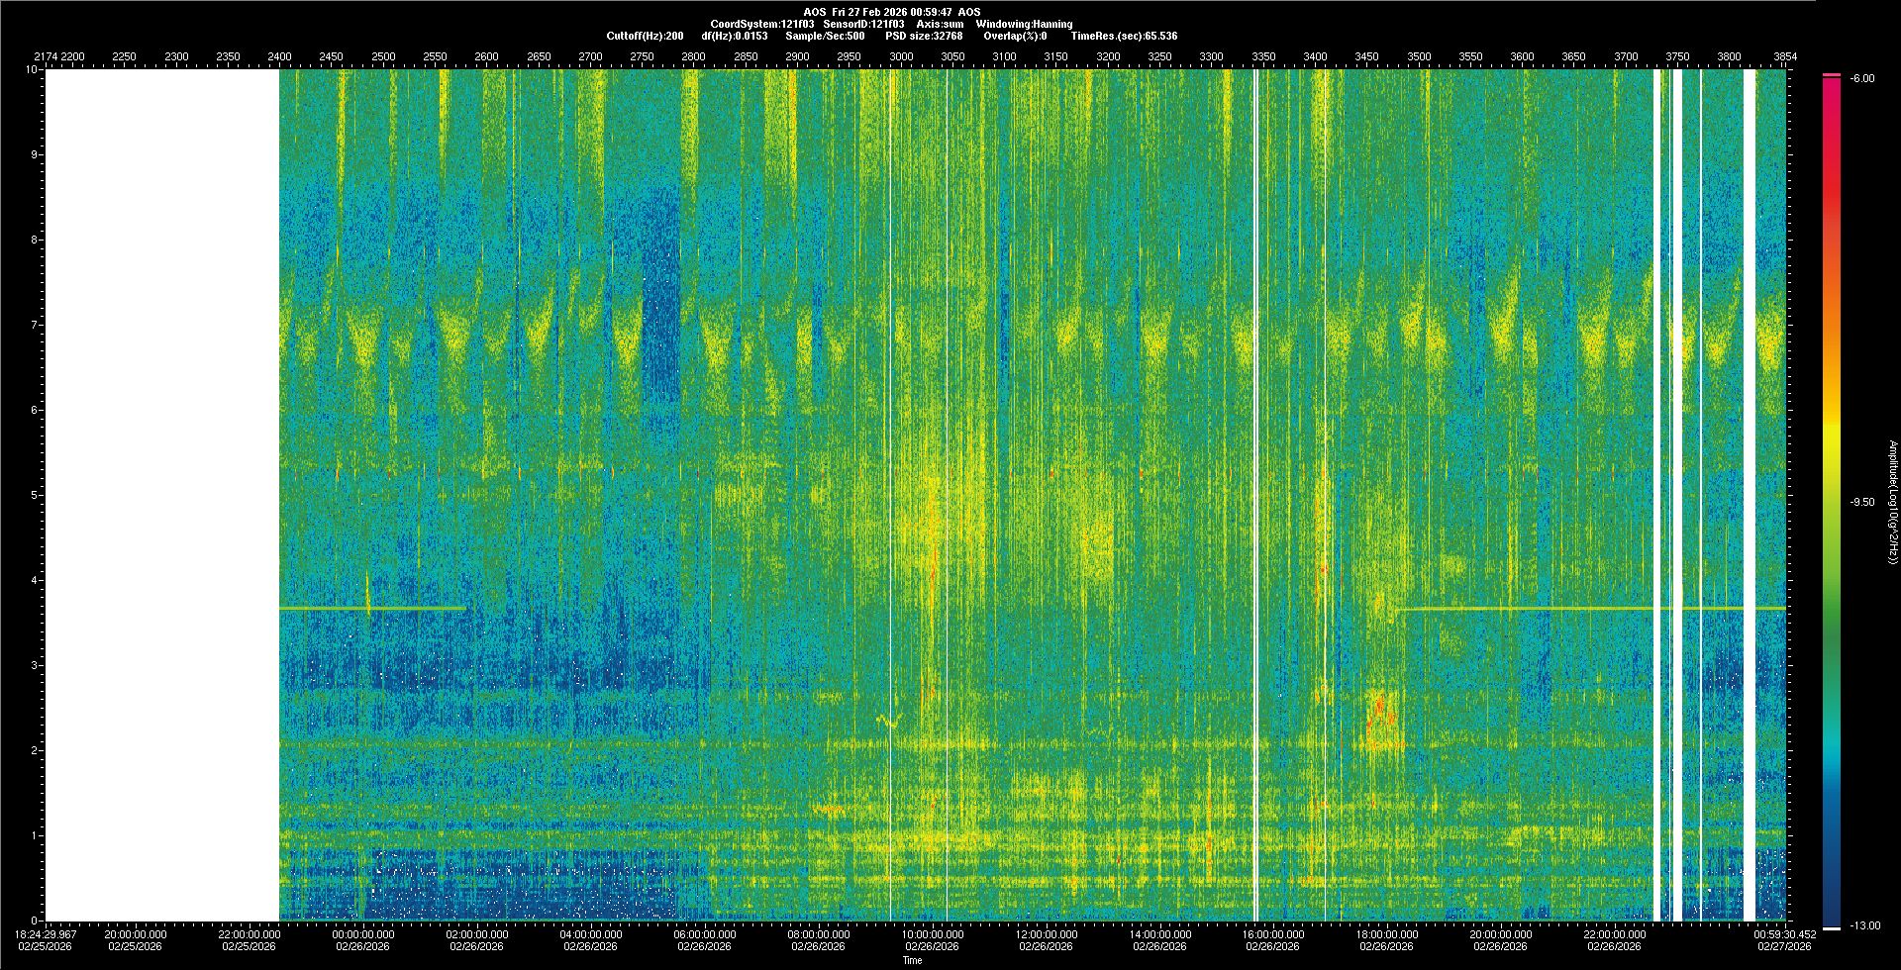1901x970 pixels.
Task: Click the 18:24:29.967 start time label
Action: (47, 933)
